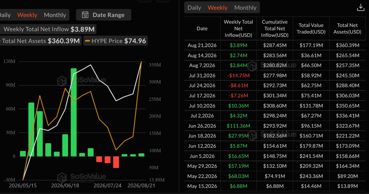Select the Jul 31,2026 date cell
Viewport: 369px width, 194px height.
[202, 76]
